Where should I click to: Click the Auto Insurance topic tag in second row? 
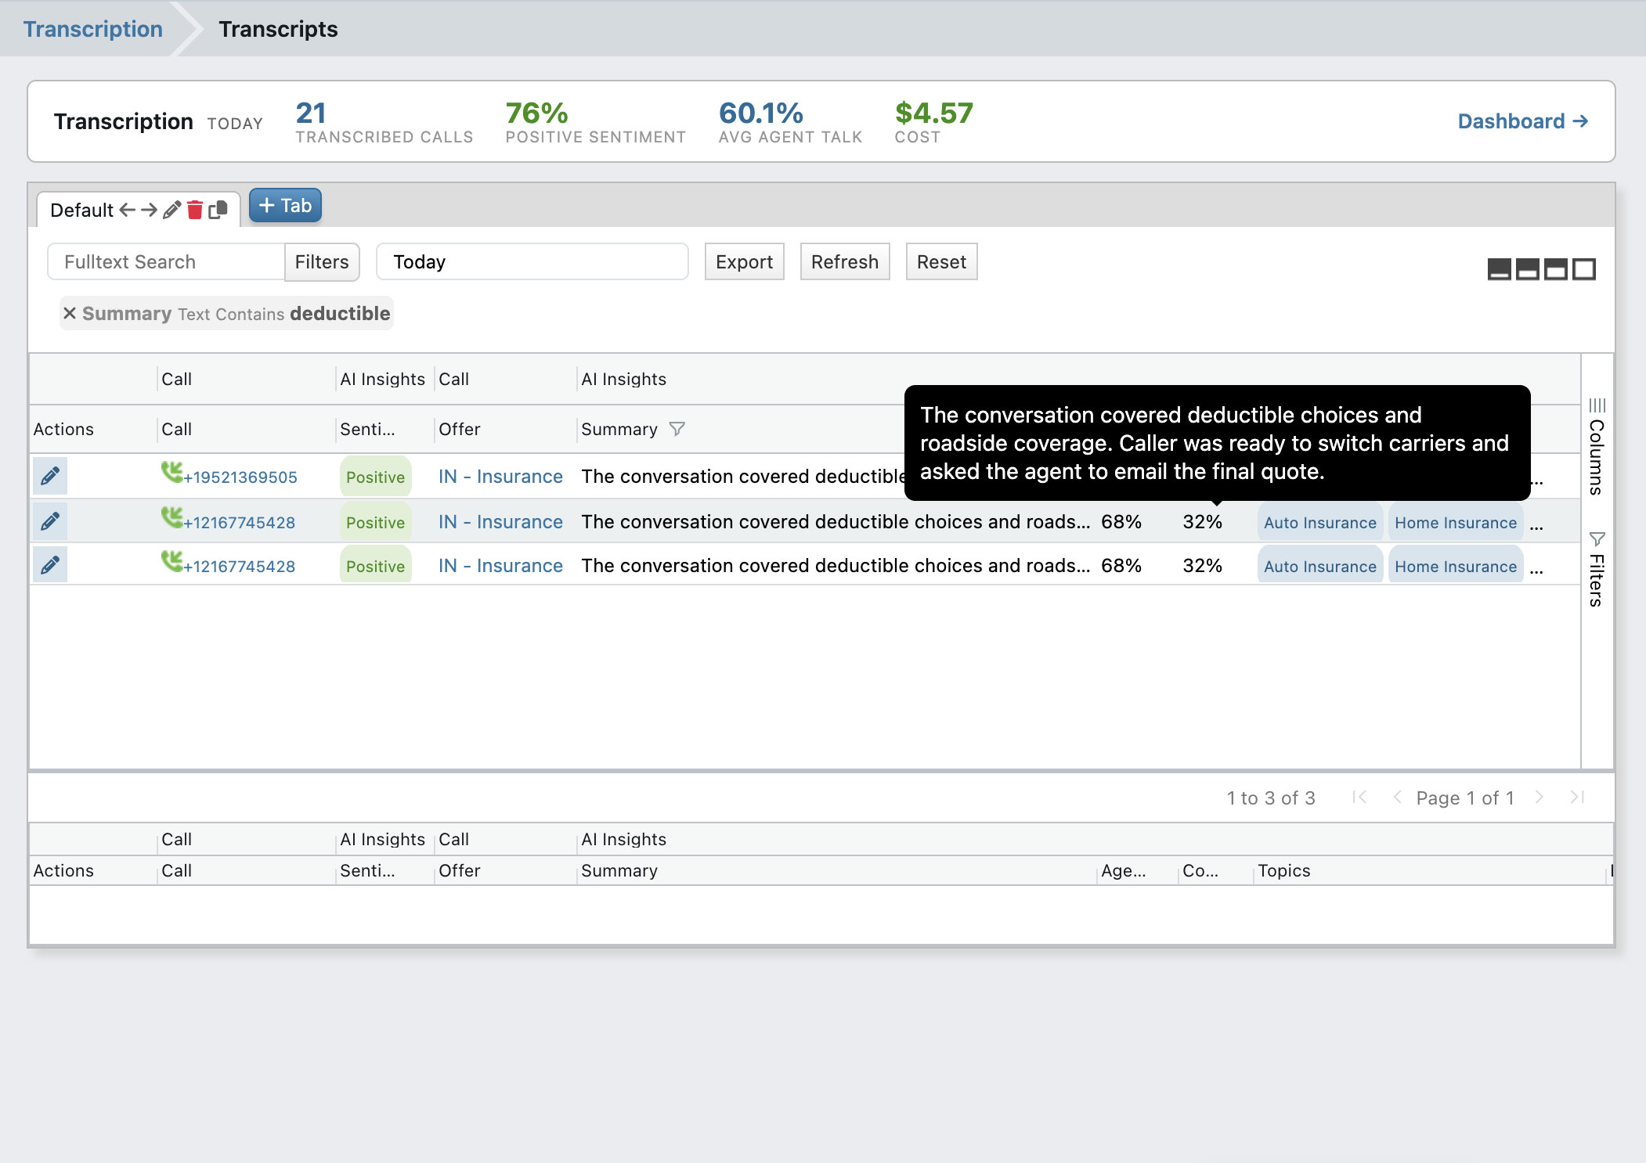point(1319,522)
